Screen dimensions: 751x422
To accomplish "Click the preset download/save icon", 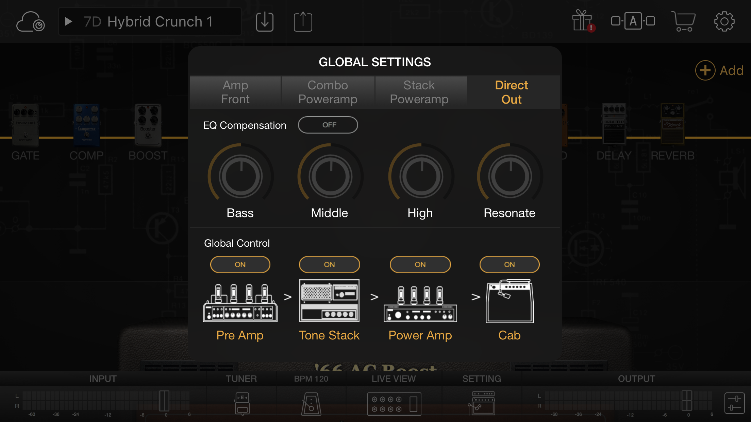I will coord(265,22).
